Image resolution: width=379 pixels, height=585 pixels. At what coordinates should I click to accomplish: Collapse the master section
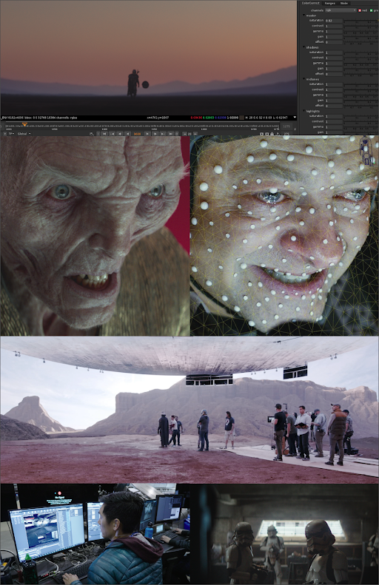click(304, 16)
